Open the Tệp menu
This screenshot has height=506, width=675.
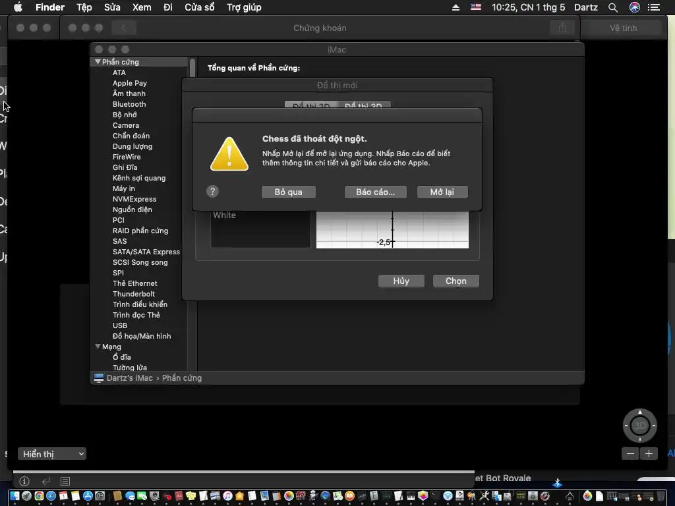[x=84, y=7]
